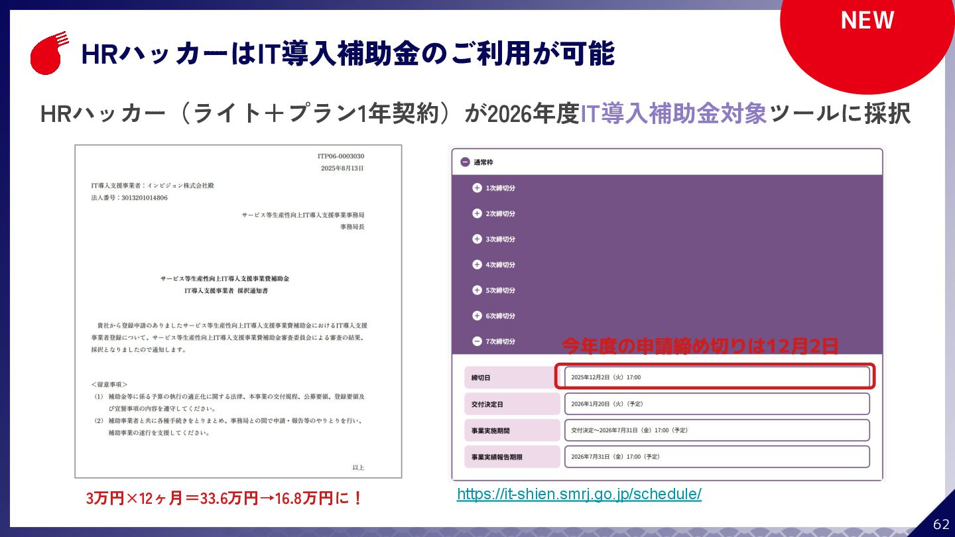955x537 pixels.
Task: Click the 事務局長 signature line
Action: (x=352, y=227)
